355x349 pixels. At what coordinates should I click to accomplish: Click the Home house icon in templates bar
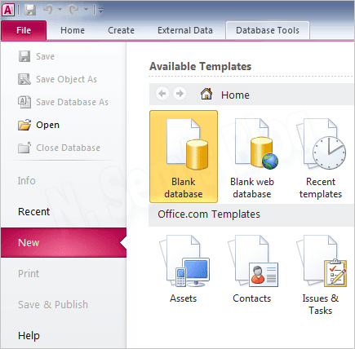tap(206, 94)
